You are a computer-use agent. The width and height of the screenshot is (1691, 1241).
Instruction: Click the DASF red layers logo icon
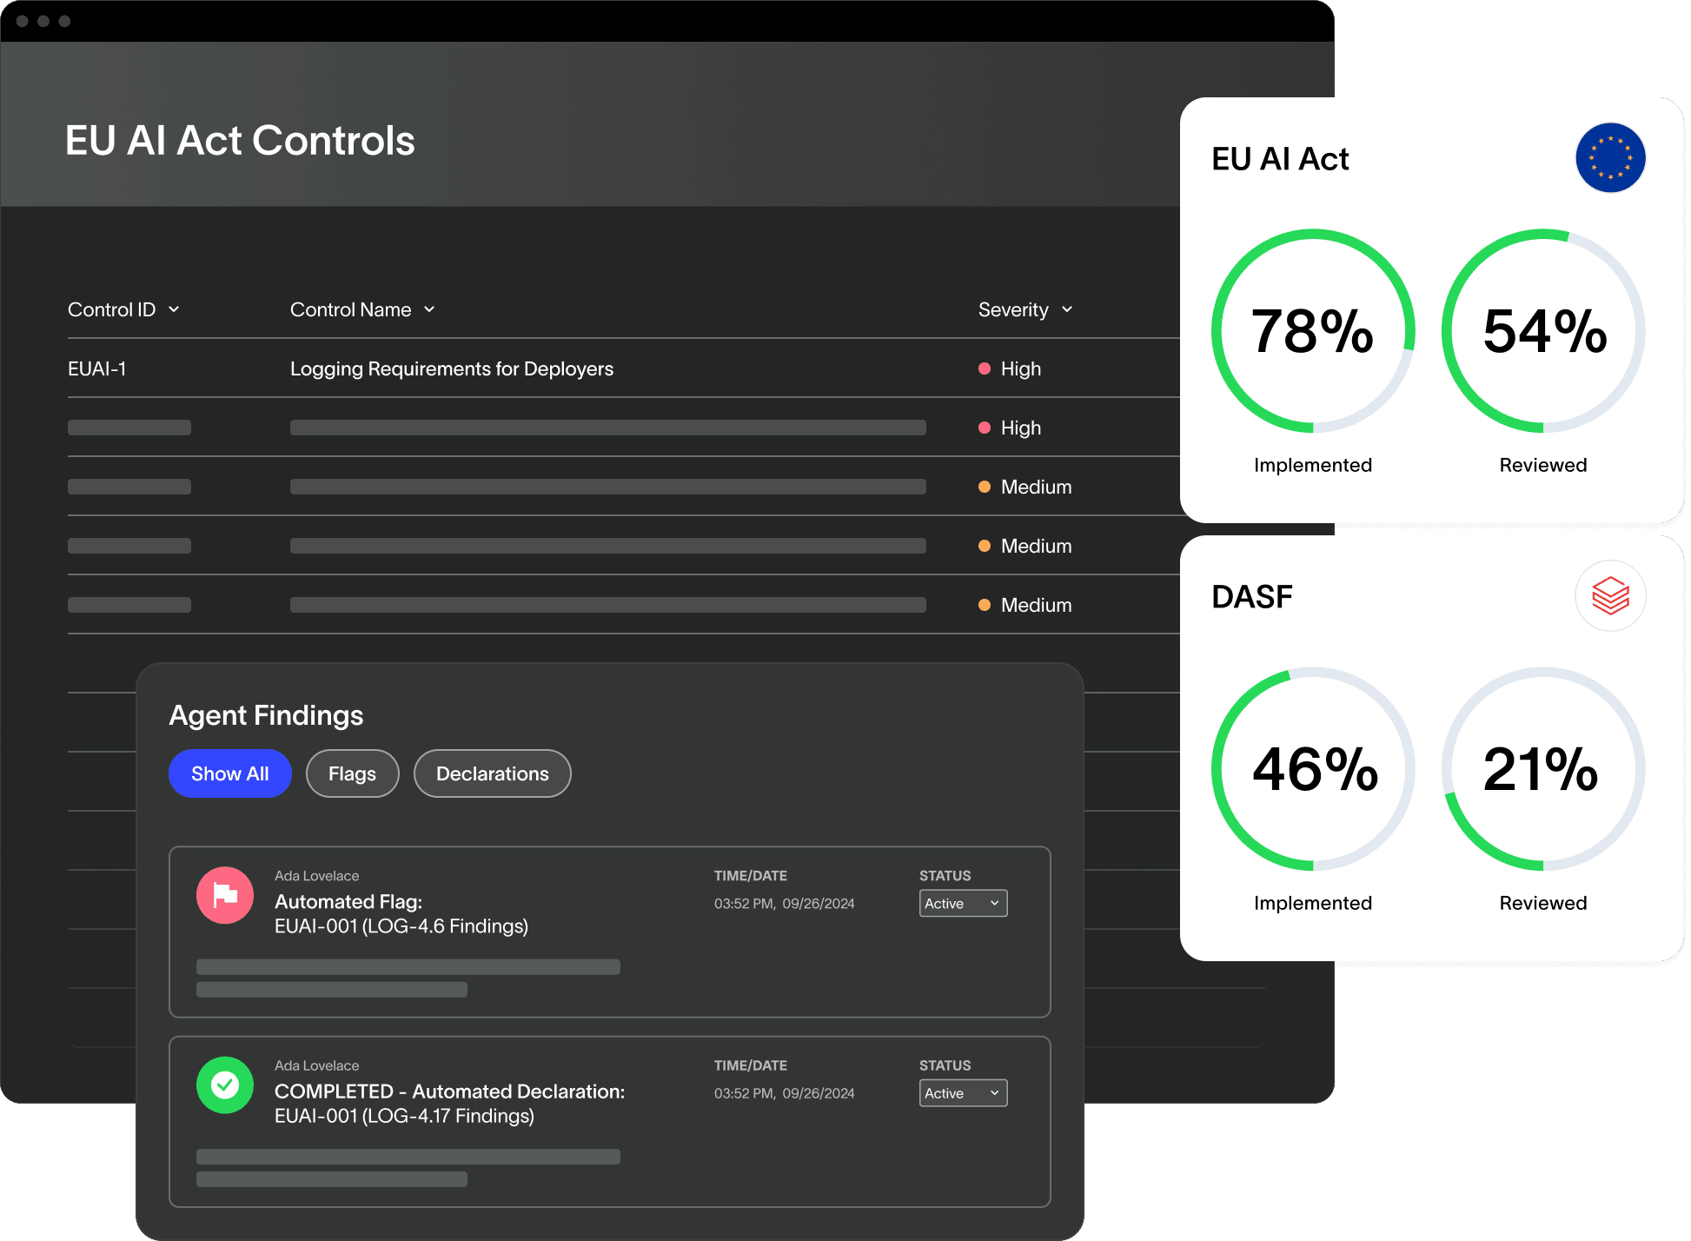click(1610, 596)
